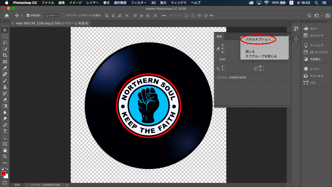332x187 pixels.
Task: Open Info panel eyedropper readout options
Action: point(218,49)
